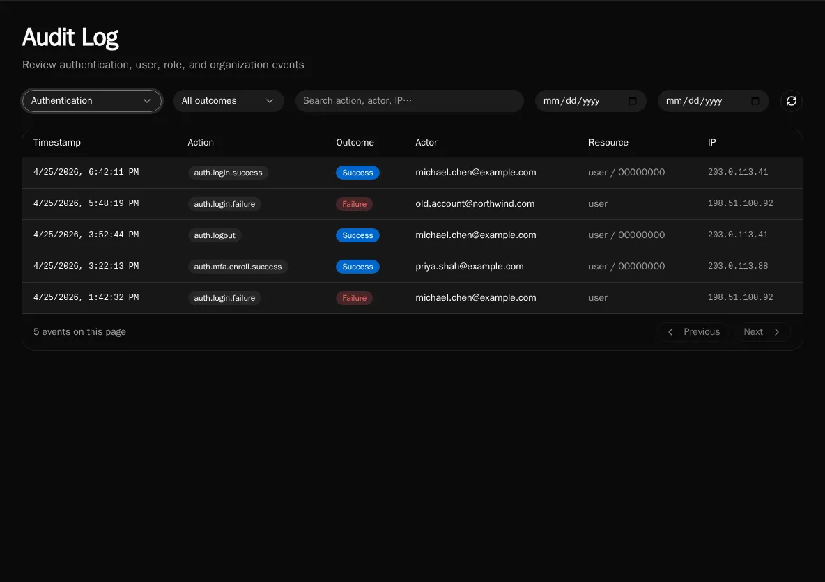Screen dimensions: 825x582
Task: Click Success badge in the priya.shah row
Action: (357, 267)
